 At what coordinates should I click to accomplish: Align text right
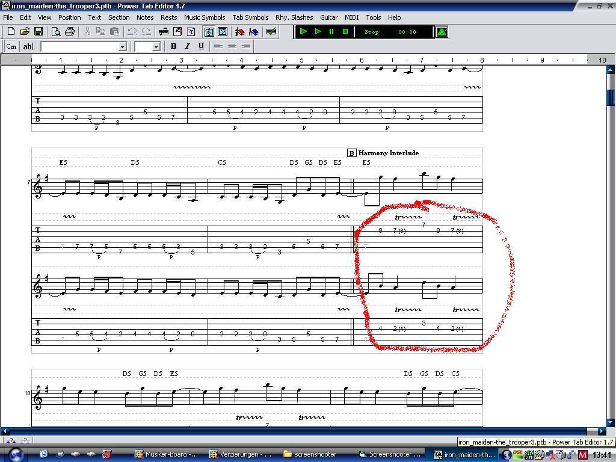tap(246, 46)
